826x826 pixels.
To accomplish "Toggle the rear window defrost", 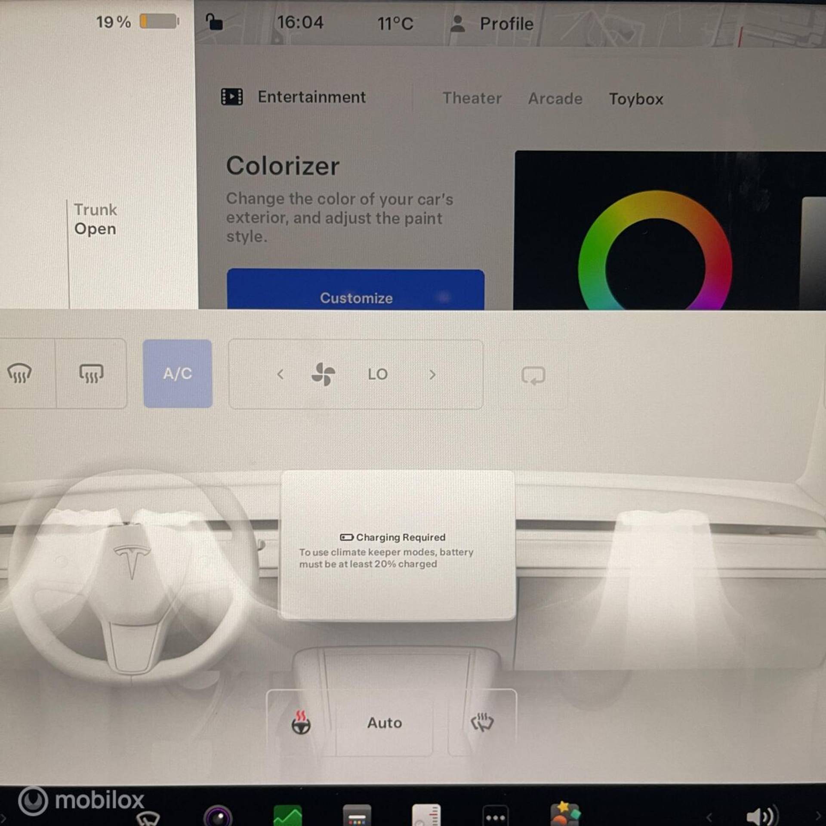I will [91, 373].
